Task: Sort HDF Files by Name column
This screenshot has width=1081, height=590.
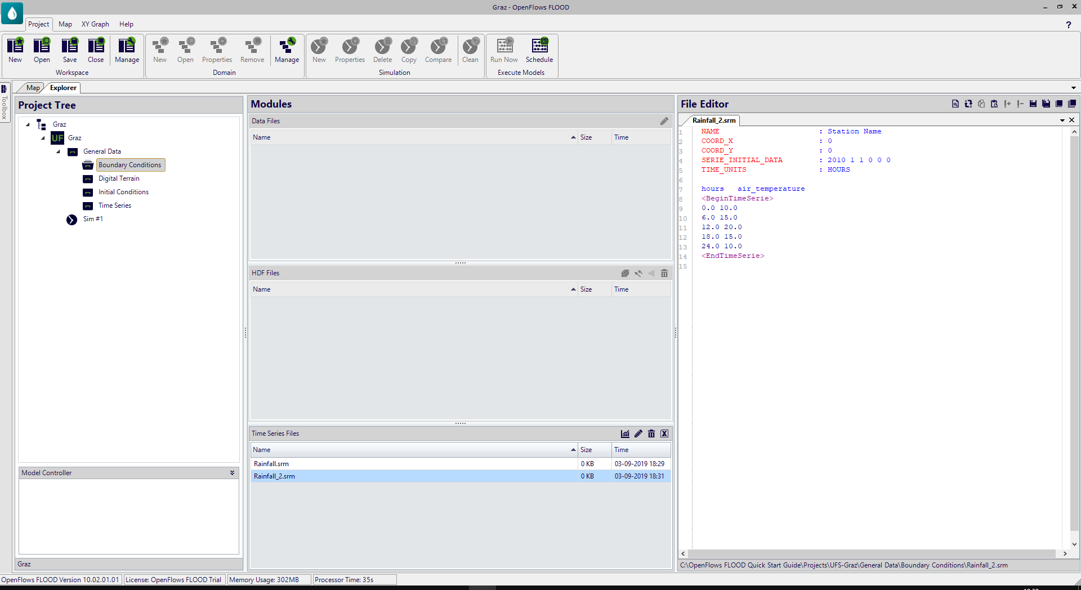Action: point(414,289)
